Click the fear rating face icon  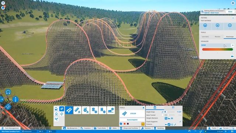click(x=217, y=25)
